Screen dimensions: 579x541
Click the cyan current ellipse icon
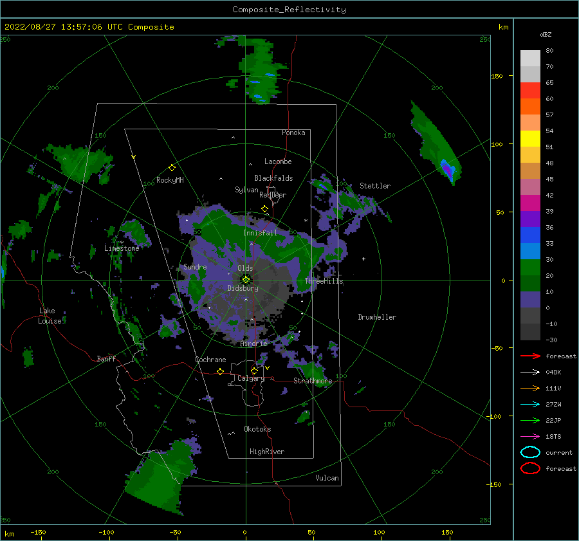tap(530, 452)
